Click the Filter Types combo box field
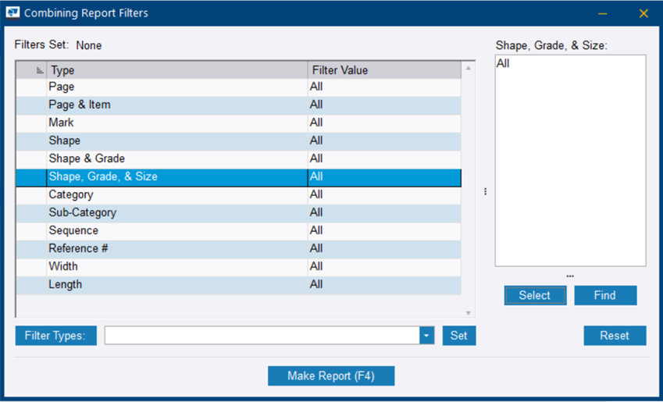The width and height of the screenshot is (663, 402). [262, 336]
